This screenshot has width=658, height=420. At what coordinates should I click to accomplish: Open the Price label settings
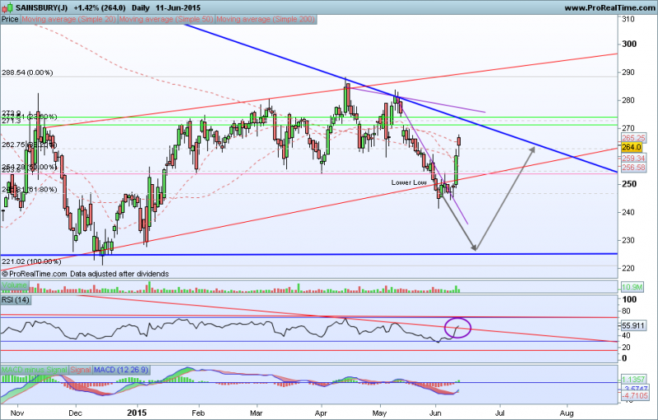point(11,18)
